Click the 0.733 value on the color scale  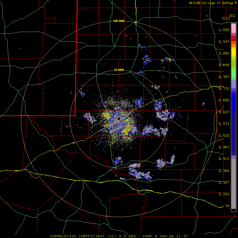point(224,89)
